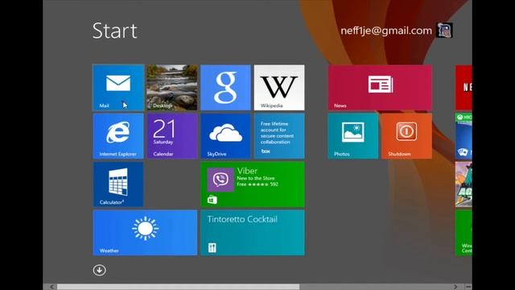Image resolution: width=515 pixels, height=290 pixels.
Task: Show all apps with down arrow button
Action: point(99,271)
